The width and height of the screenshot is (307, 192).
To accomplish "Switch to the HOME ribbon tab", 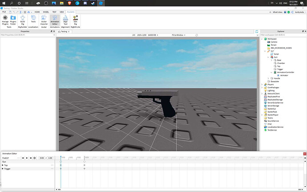I will (x=37, y=12).
